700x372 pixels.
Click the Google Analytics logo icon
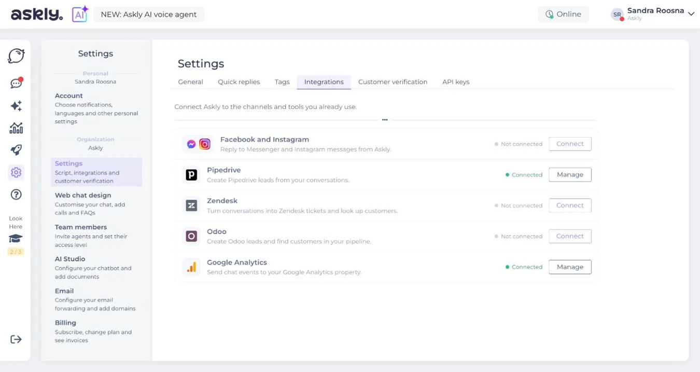(191, 267)
